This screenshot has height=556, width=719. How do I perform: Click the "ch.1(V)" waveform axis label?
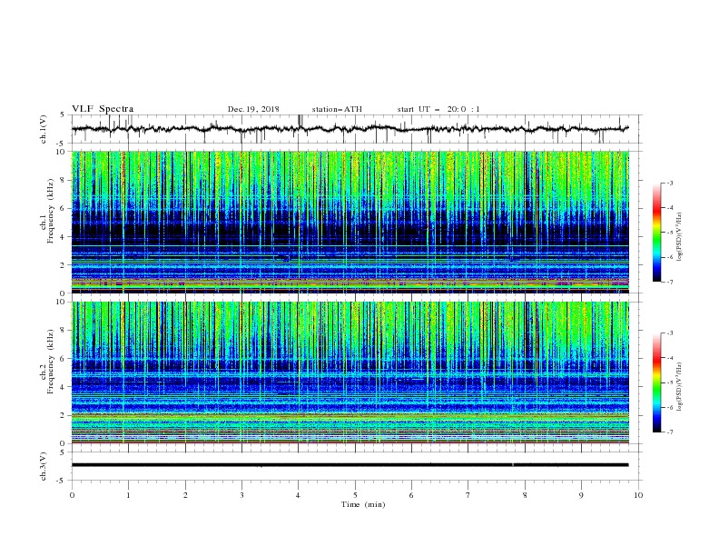pos(43,129)
